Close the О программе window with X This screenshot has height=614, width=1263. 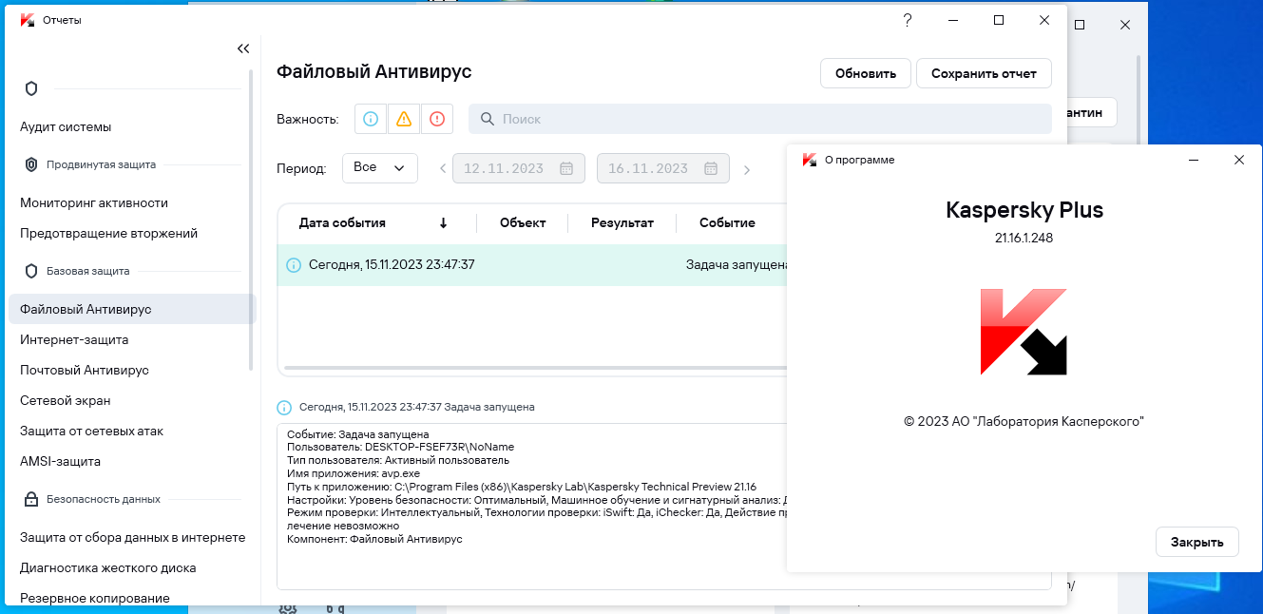pos(1238,160)
